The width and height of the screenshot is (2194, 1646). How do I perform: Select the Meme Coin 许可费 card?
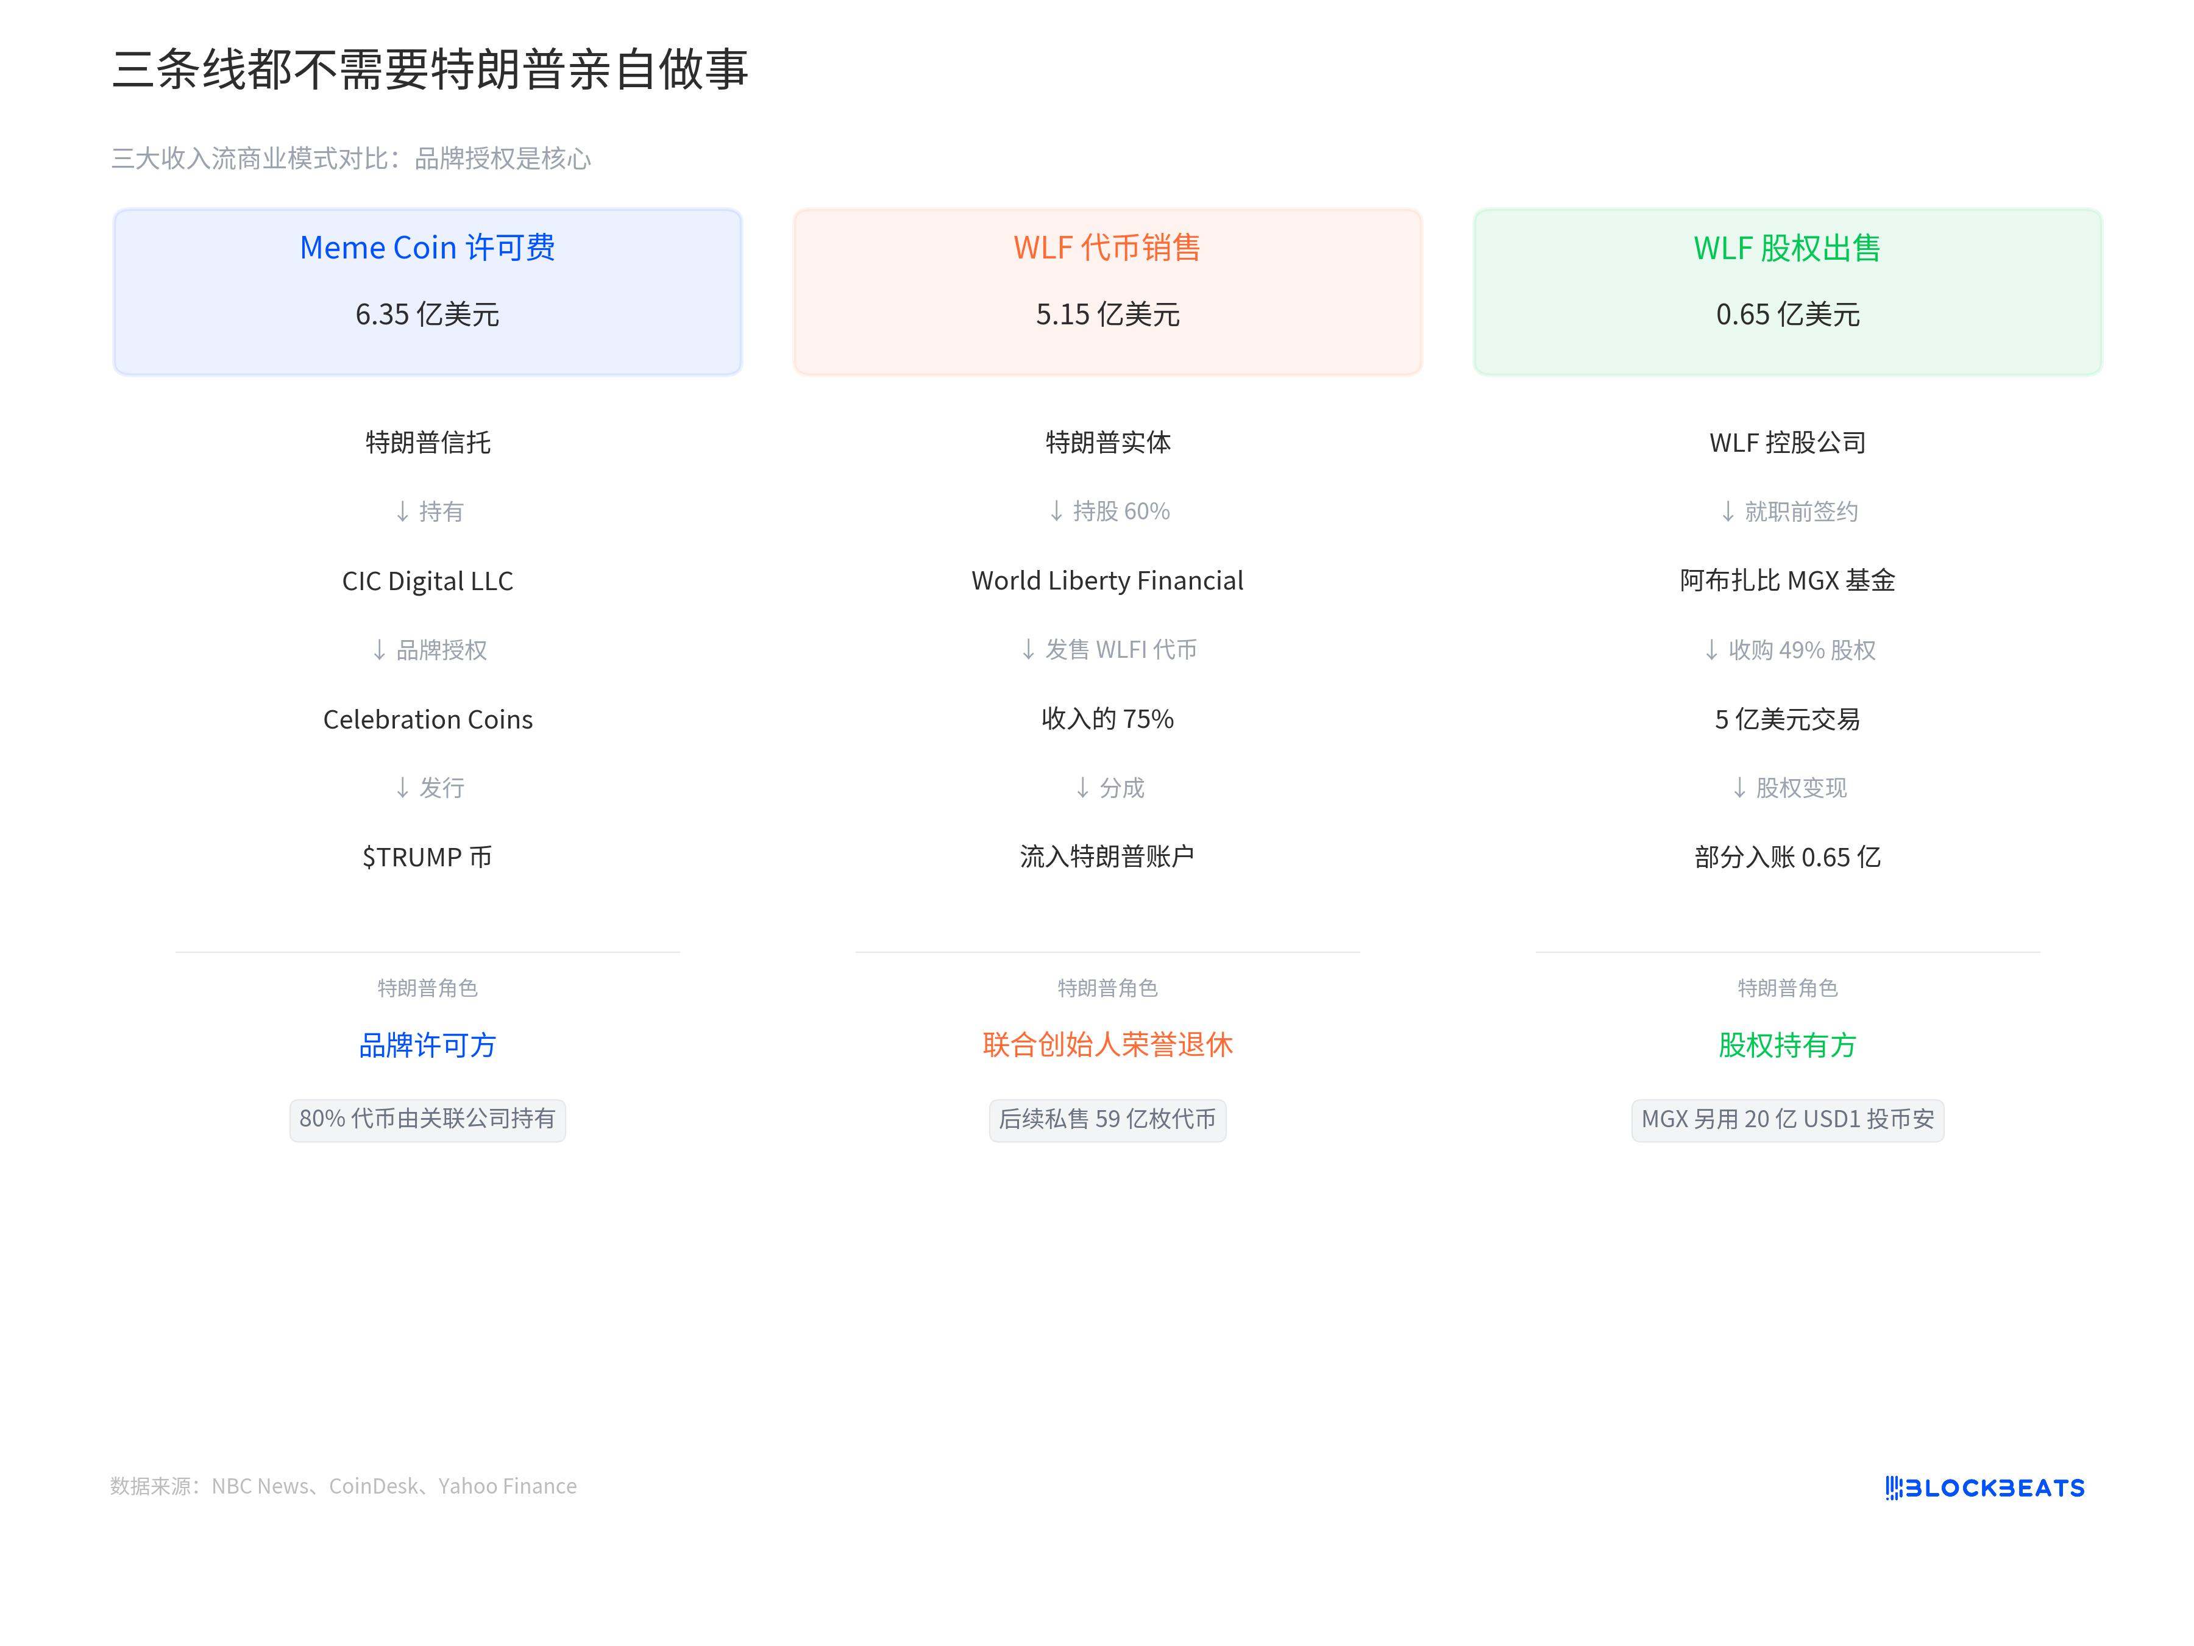point(427,291)
